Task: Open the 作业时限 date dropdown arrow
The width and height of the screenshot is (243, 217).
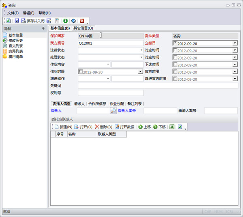Action: (x=140, y=71)
